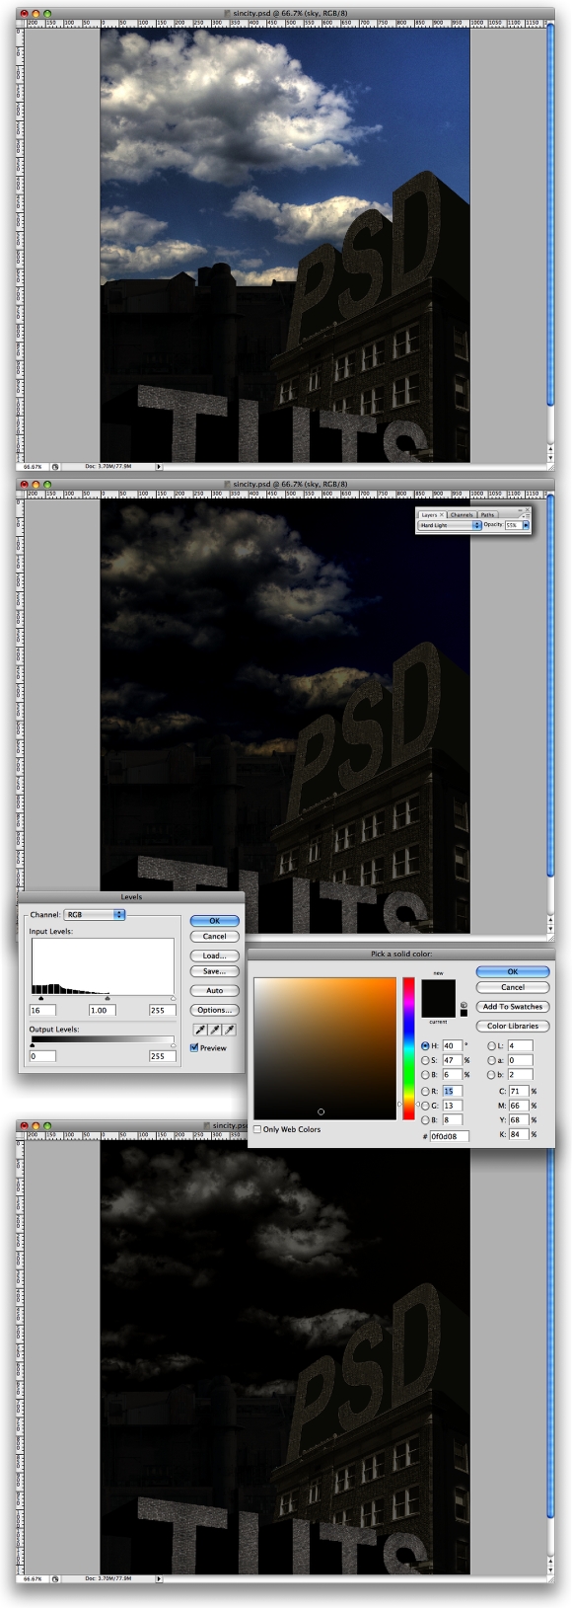
Task: Pick the gray point eyedropper in Levels
Action: [x=215, y=1030]
